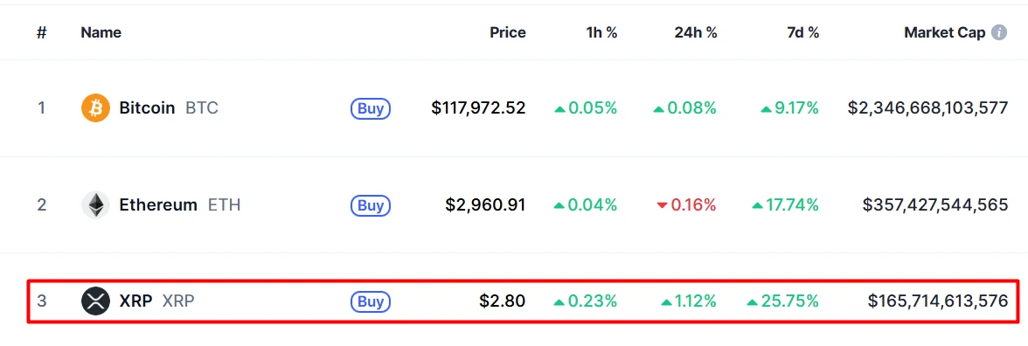Click Bitcoin's price $117,972.52

click(479, 108)
